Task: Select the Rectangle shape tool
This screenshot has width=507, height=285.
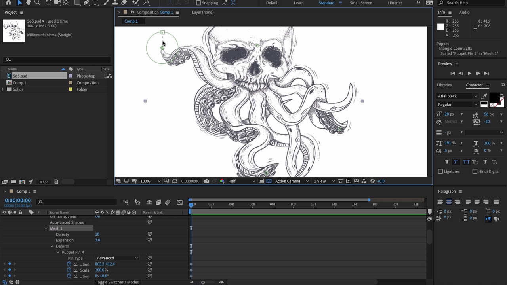Action: pos(78,3)
